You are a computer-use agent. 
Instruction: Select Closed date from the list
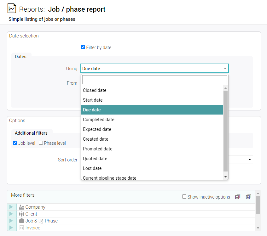point(95,90)
